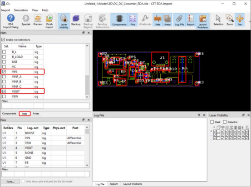Click Pins list scroll down arrow

coord(87,165)
